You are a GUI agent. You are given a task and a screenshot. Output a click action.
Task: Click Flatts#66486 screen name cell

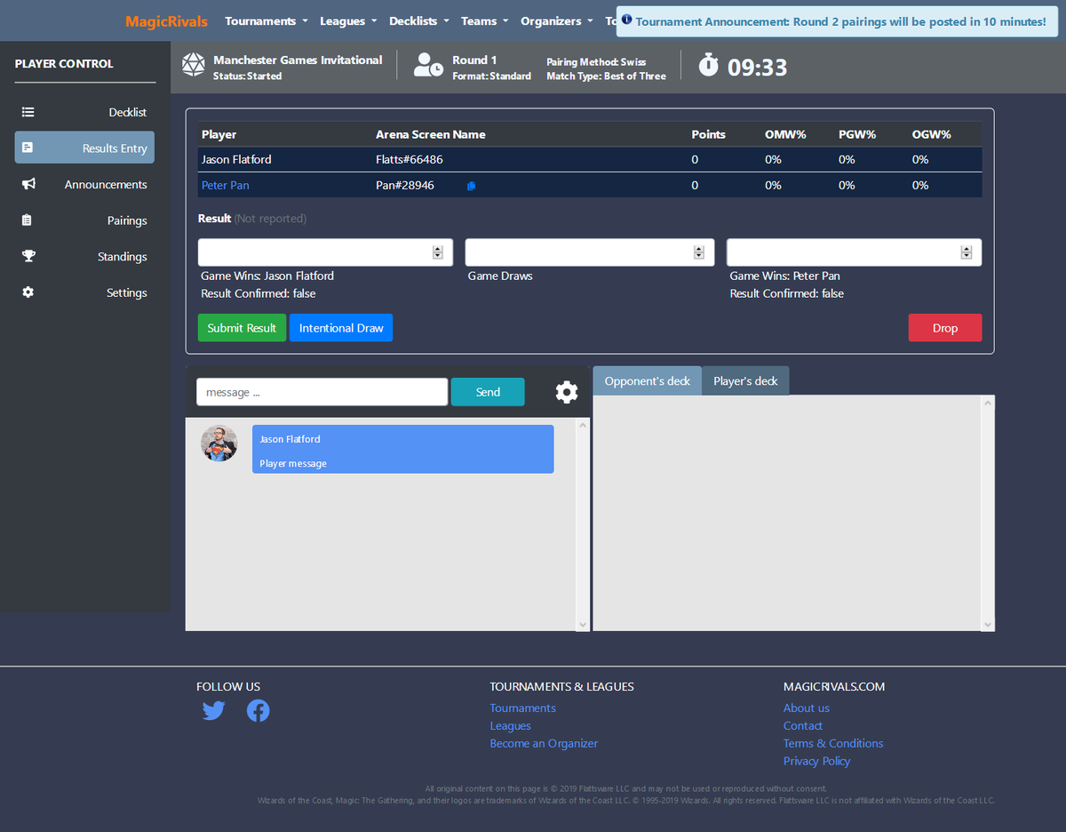click(410, 159)
